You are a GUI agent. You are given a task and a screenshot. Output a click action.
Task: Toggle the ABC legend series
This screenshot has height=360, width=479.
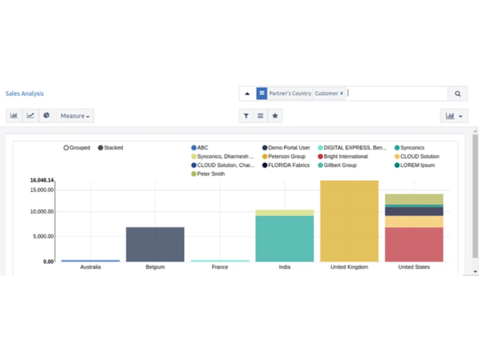tap(200, 148)
